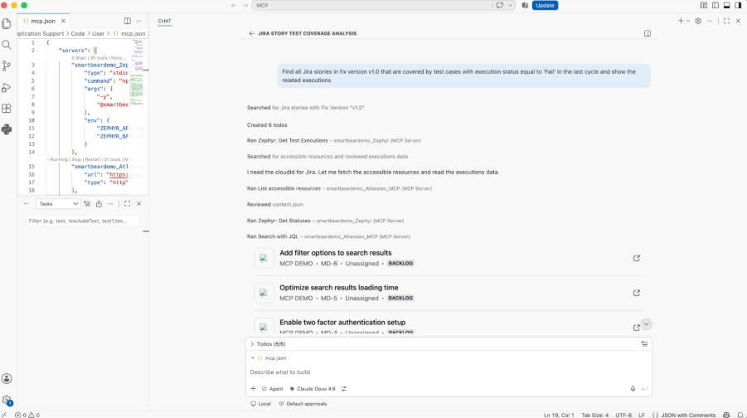Open the Python sidebar view
Viewport: 747px width, 418px height.
[7, 129]
